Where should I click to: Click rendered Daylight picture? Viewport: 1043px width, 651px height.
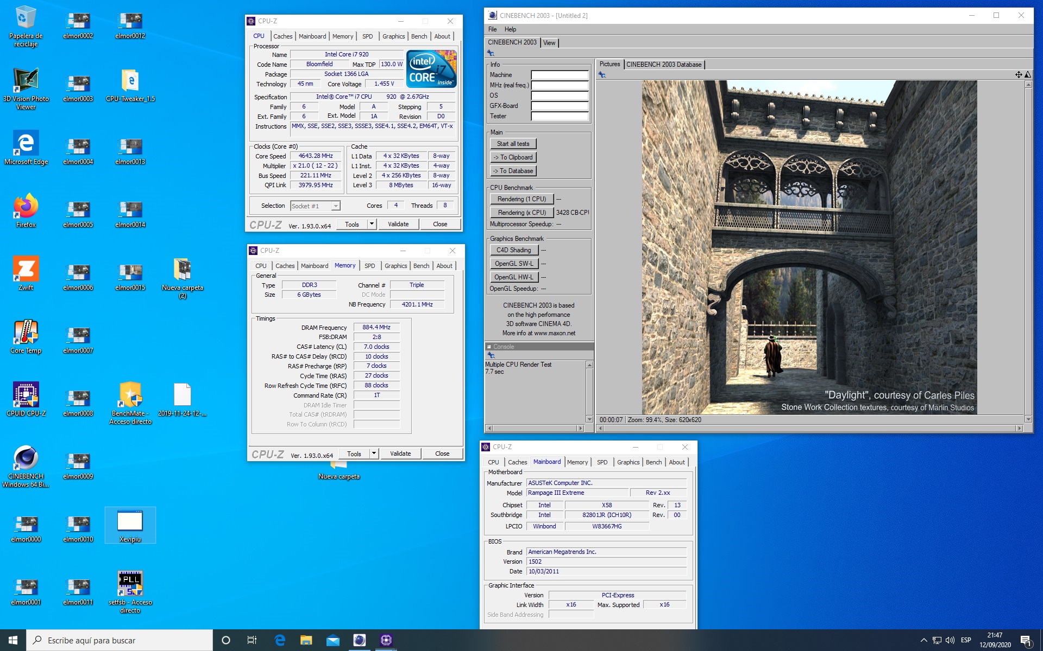coord(809,247)
